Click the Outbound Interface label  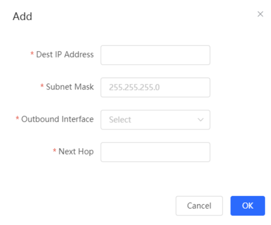point(57,119)
